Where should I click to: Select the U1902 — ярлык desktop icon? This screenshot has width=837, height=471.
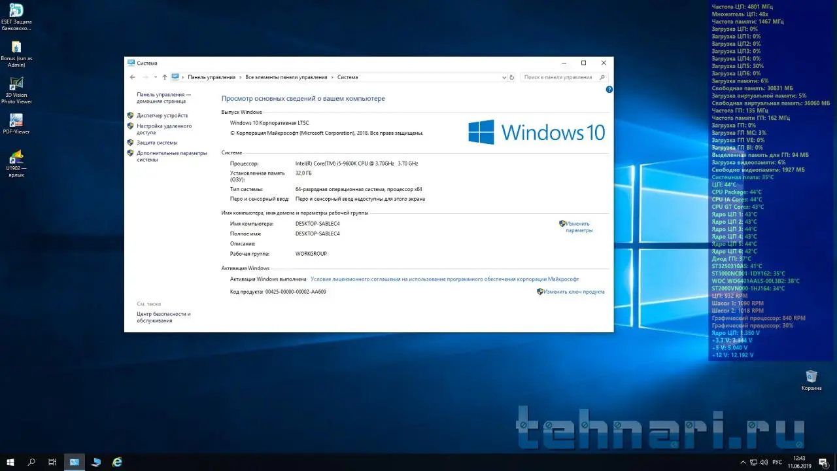tap(16, 164)
